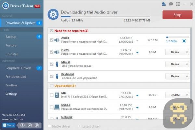This screenshot has height=130, width=195.
Task: Click the driver list vertical scrollbar
Action: point(191,65)
